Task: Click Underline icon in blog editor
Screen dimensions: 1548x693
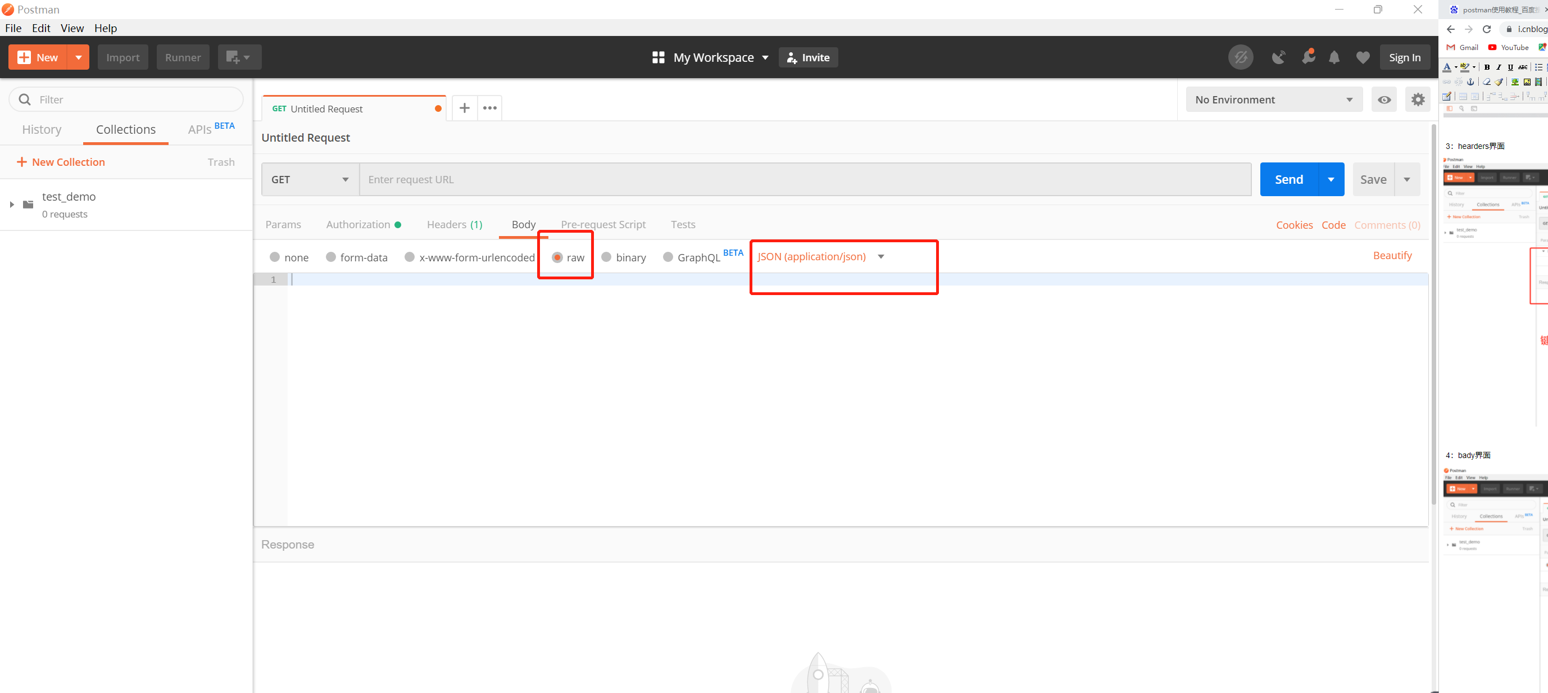Action: (1510, 67)
